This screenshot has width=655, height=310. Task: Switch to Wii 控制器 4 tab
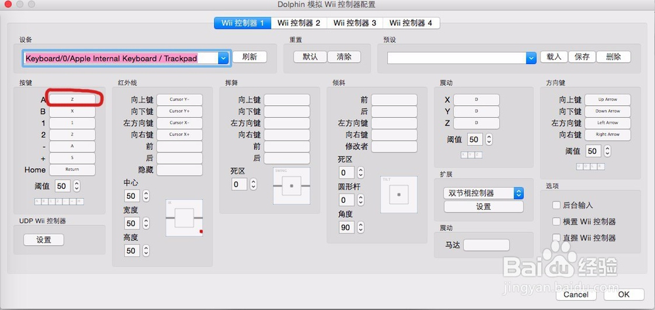411,23
